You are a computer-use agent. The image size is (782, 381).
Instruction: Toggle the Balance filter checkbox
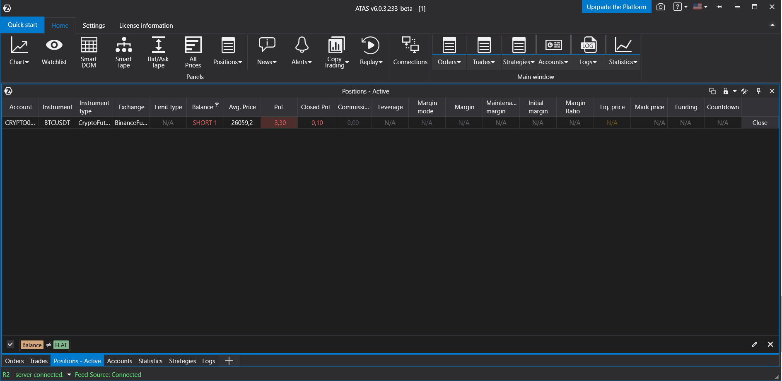coord(10,344)
